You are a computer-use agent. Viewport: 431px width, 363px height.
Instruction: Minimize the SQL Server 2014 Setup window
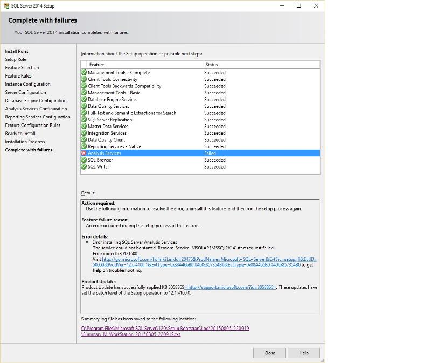tap(282, 6)
